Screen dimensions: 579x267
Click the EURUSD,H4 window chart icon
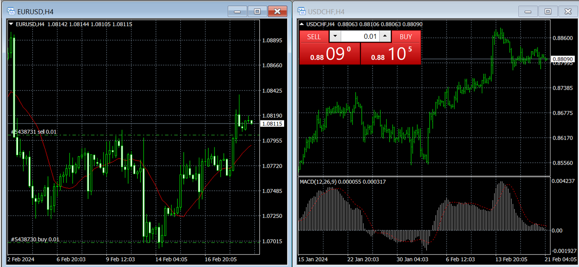click(12, 12)
